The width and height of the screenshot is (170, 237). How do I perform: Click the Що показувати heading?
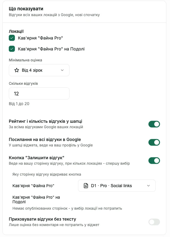pyautogui.click(x=26, y=9)
